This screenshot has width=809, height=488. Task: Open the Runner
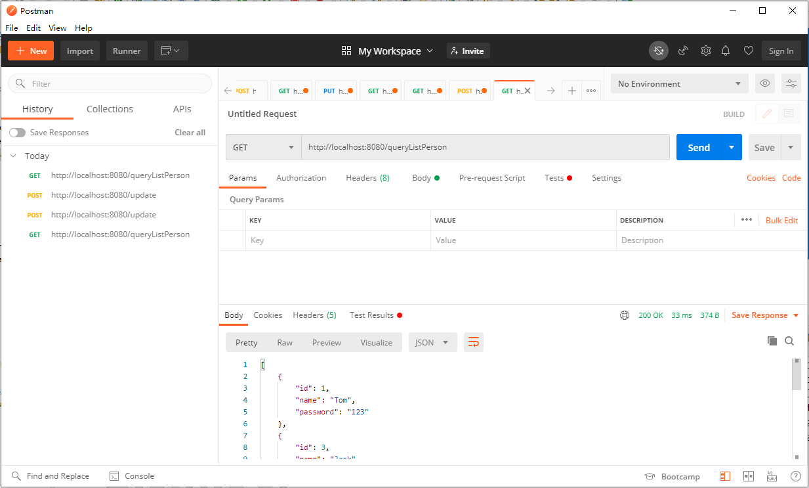point(127,51)
